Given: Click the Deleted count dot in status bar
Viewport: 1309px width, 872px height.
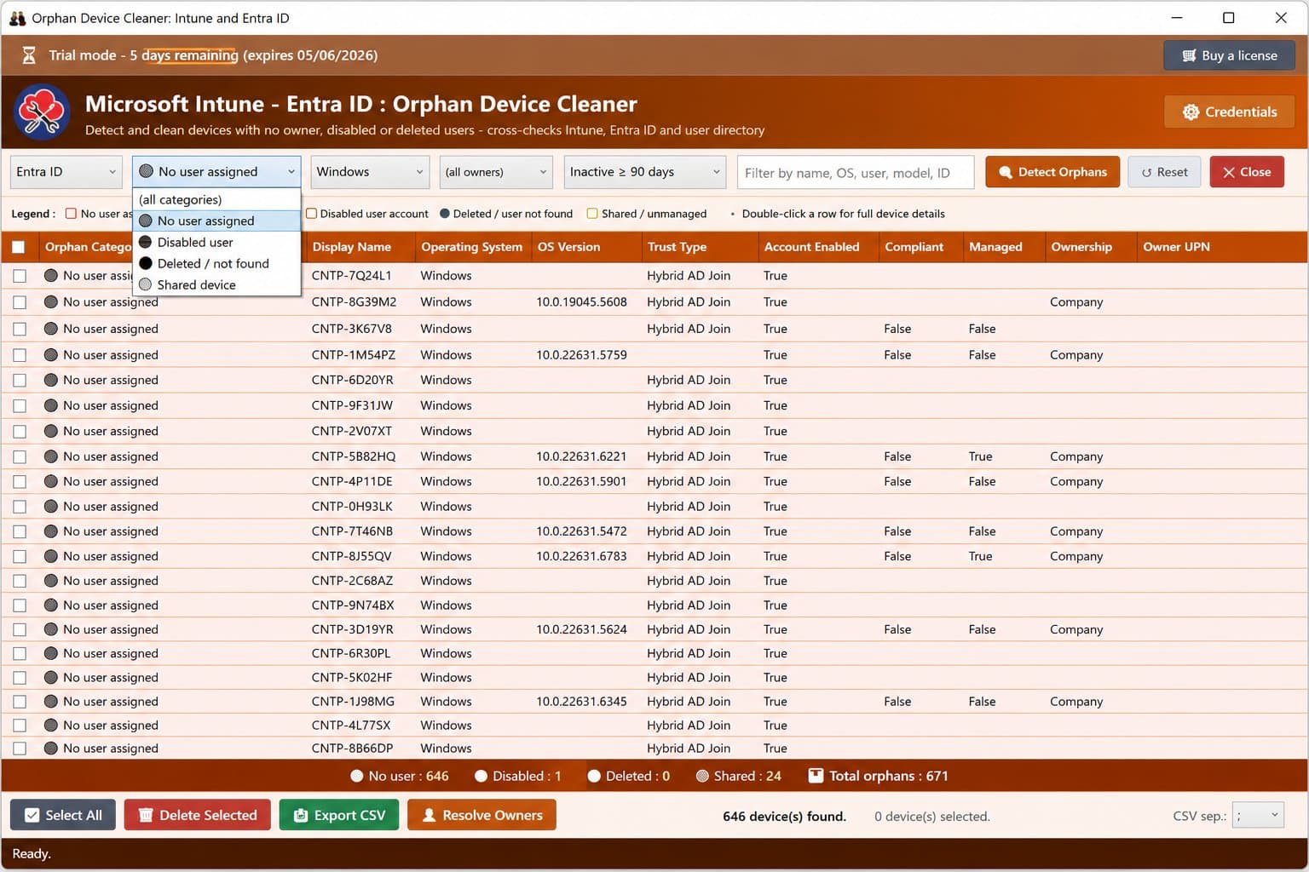Looking at the screenshot, I should 594,776.
